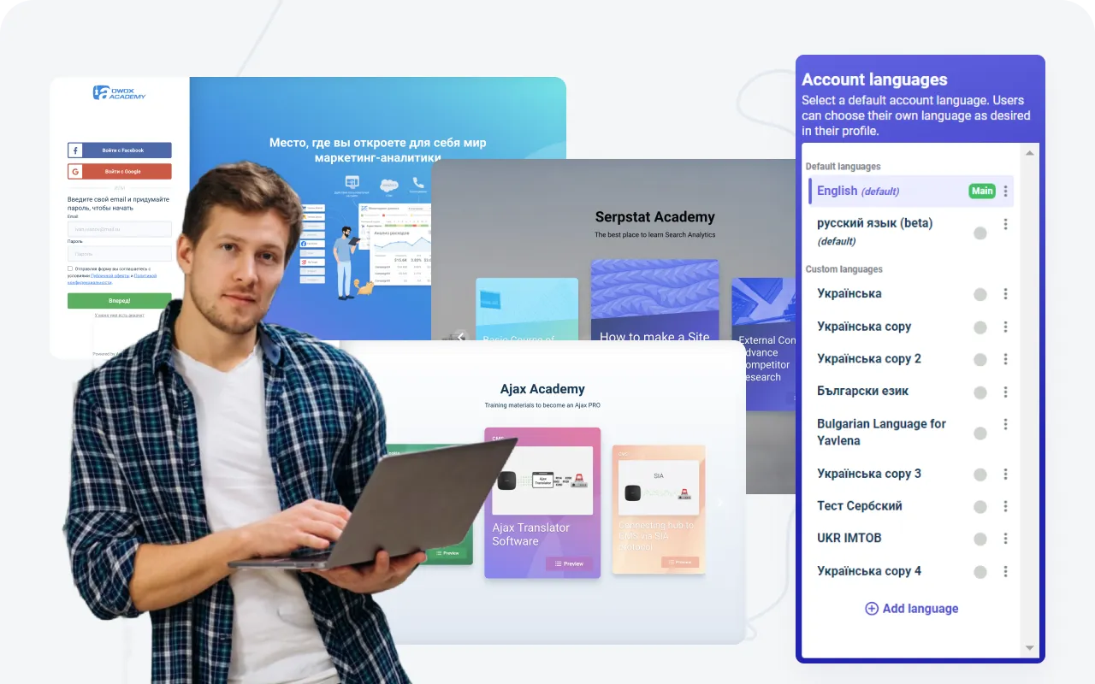
Task: Open options menu for русский язык (beta)
Action: pyautogui.click(x=1005, y=224)
